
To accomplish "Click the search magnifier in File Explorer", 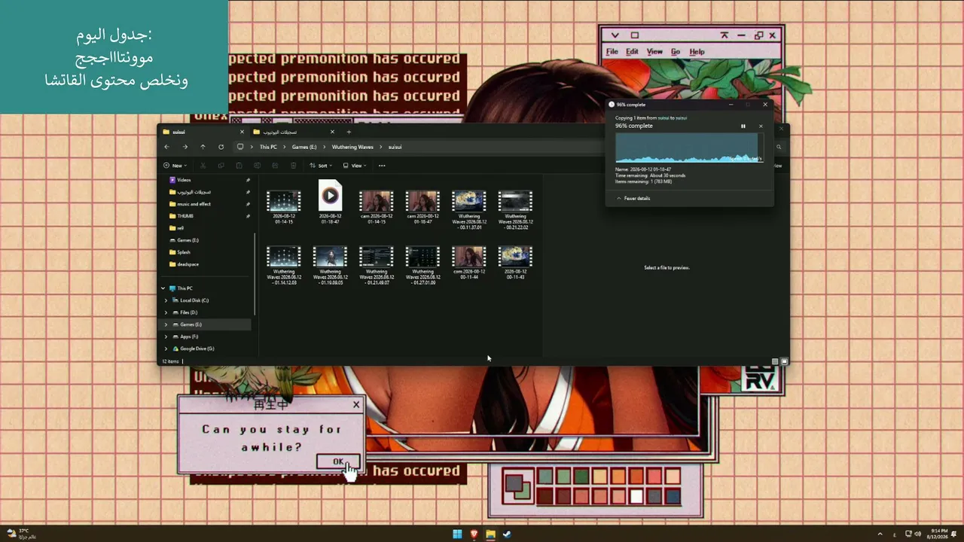I will pyautogui.click(x=779, y=148).
